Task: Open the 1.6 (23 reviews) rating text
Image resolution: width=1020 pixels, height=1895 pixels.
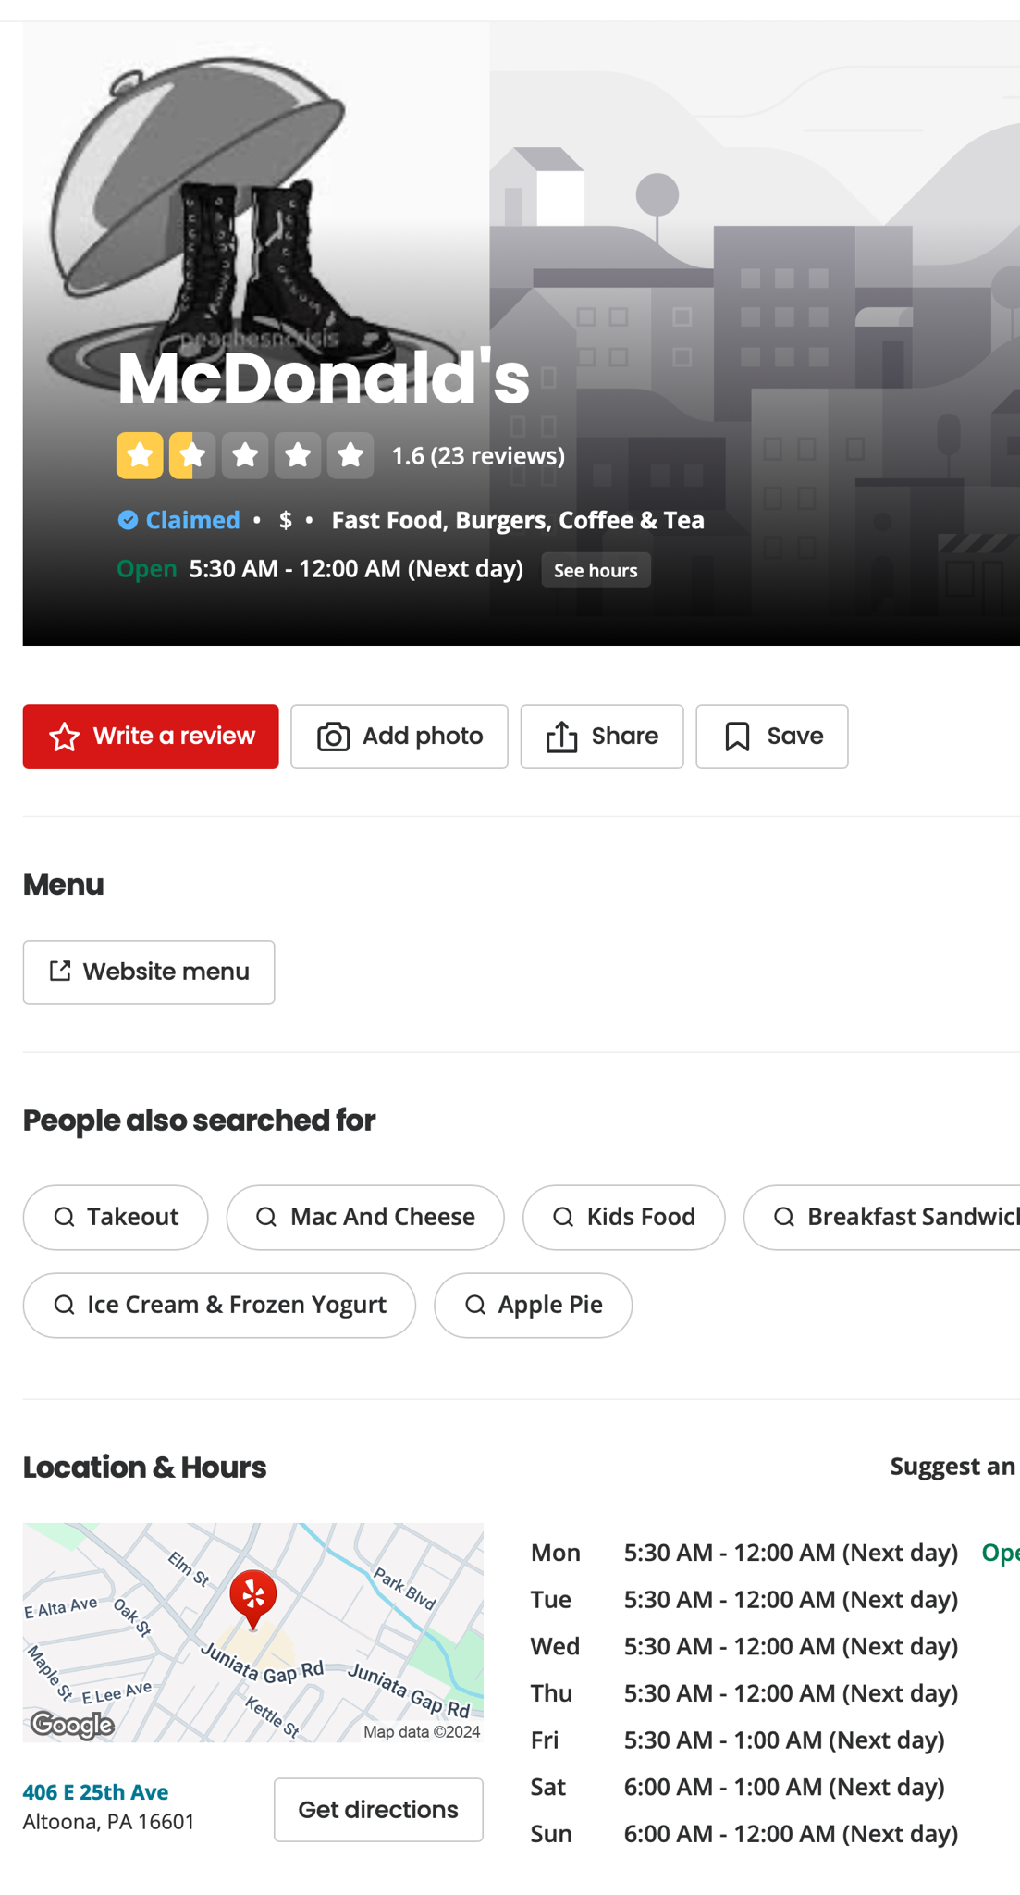Action: 478,455
